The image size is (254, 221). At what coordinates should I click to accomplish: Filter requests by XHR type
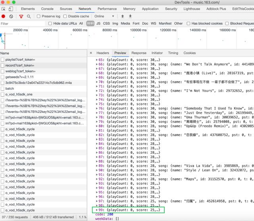(90, 23)
